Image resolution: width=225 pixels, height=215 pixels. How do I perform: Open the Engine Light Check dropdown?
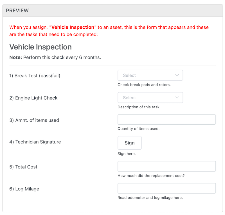[x=150, y=97]
